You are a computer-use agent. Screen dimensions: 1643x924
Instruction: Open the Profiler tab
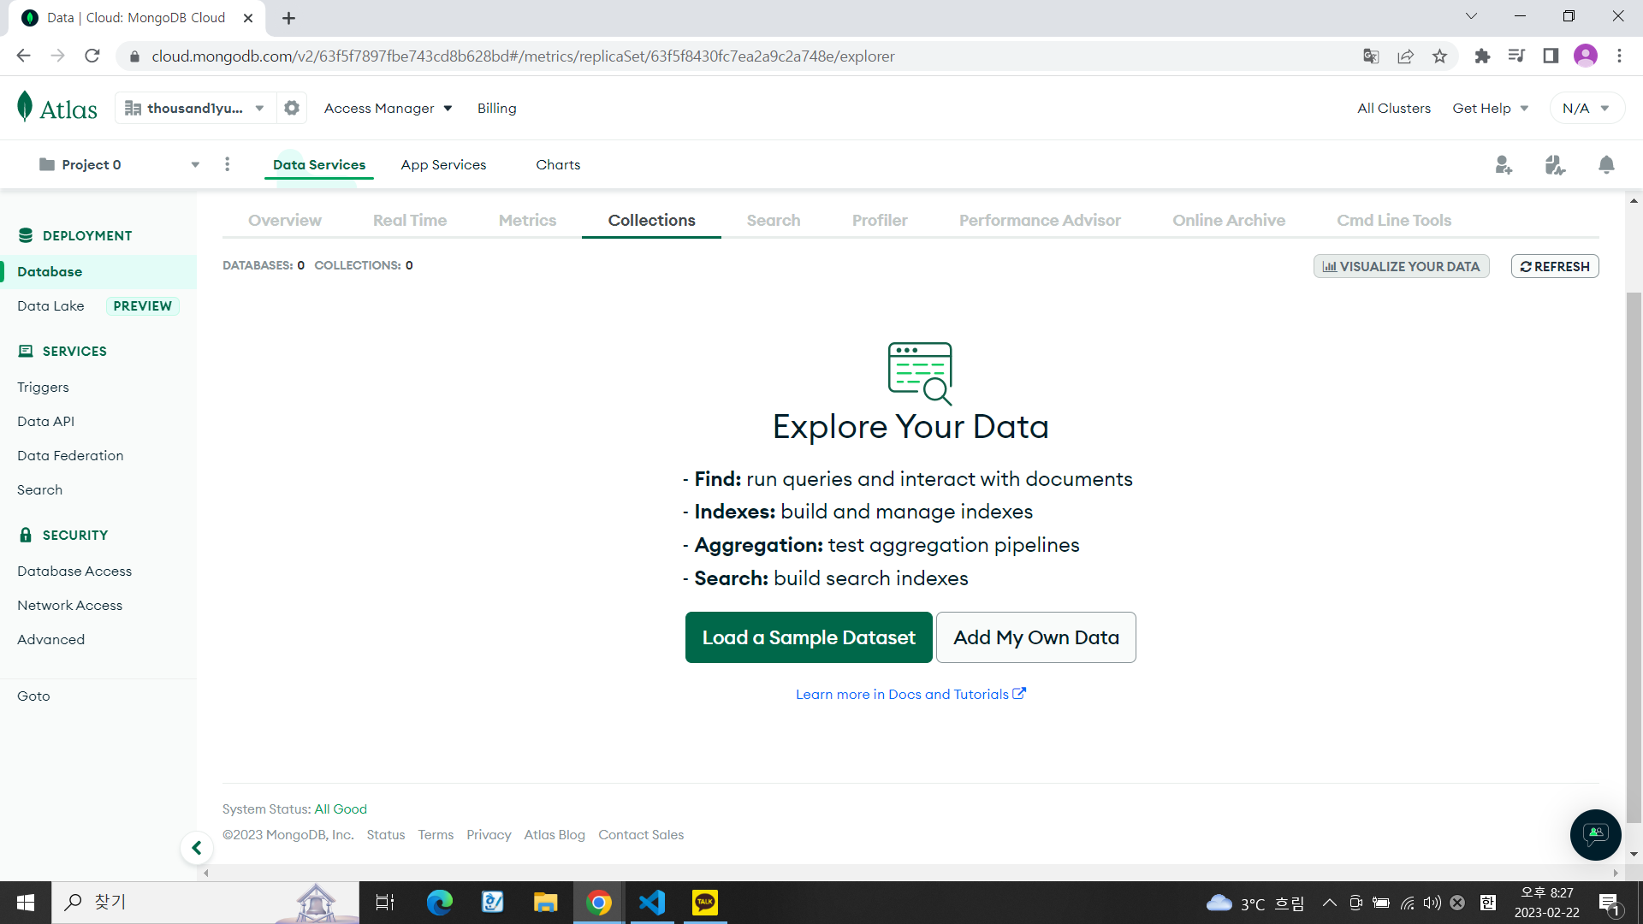[880, 220]
